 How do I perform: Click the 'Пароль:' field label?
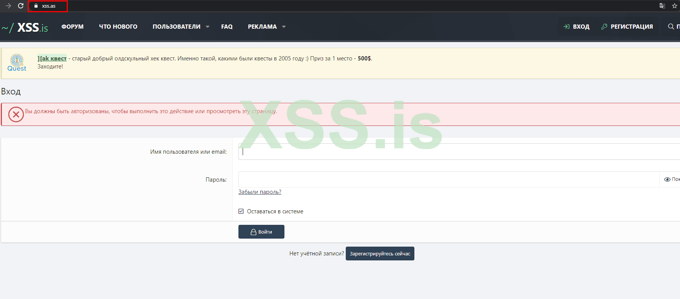[x=216, y=180]
